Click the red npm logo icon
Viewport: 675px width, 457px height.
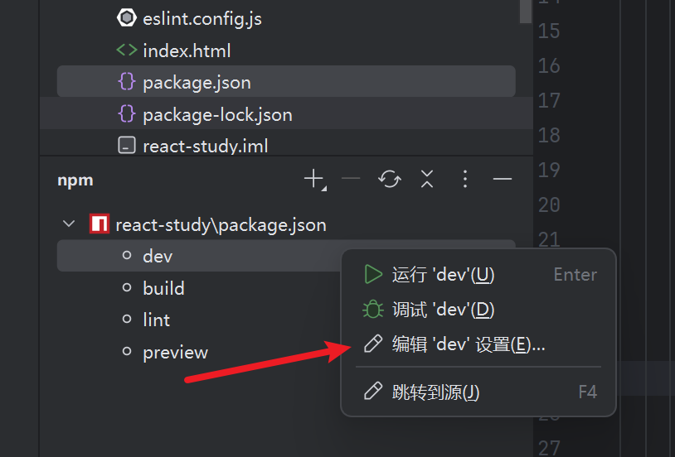pyautogui.click(x=100, y=224)
